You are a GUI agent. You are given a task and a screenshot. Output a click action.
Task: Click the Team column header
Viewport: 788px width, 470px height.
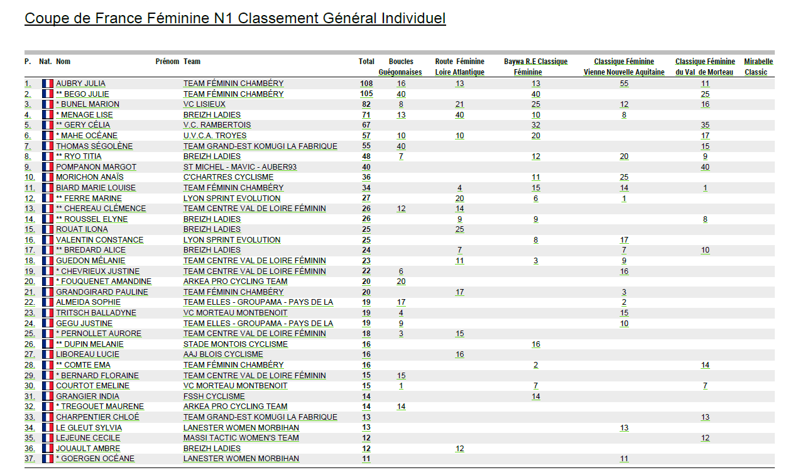(192, 62)
